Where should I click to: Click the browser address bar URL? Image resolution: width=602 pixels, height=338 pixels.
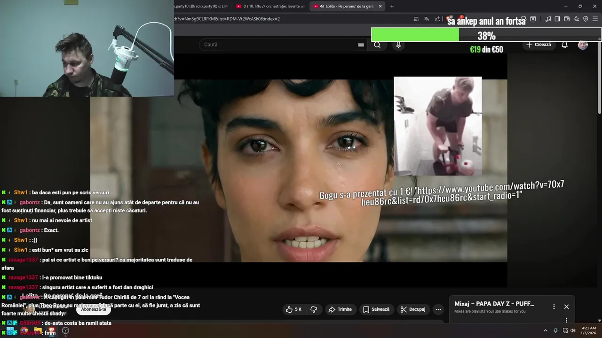tap(227, 19)
